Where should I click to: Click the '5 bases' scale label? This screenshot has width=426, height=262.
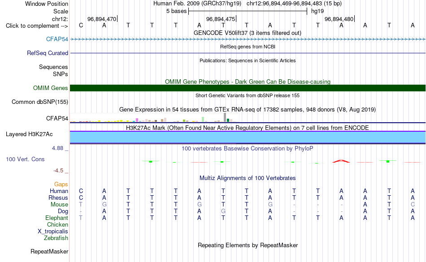click(x=177, y=11)
